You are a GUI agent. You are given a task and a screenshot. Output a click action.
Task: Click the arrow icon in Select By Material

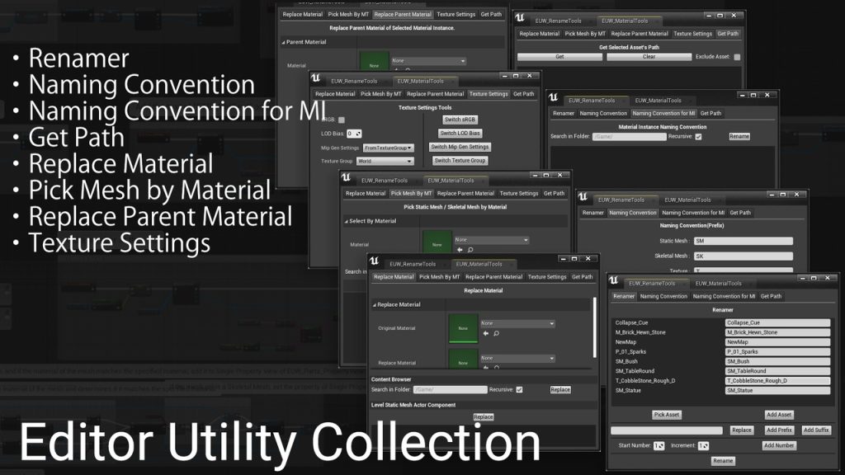pos(460,249)
